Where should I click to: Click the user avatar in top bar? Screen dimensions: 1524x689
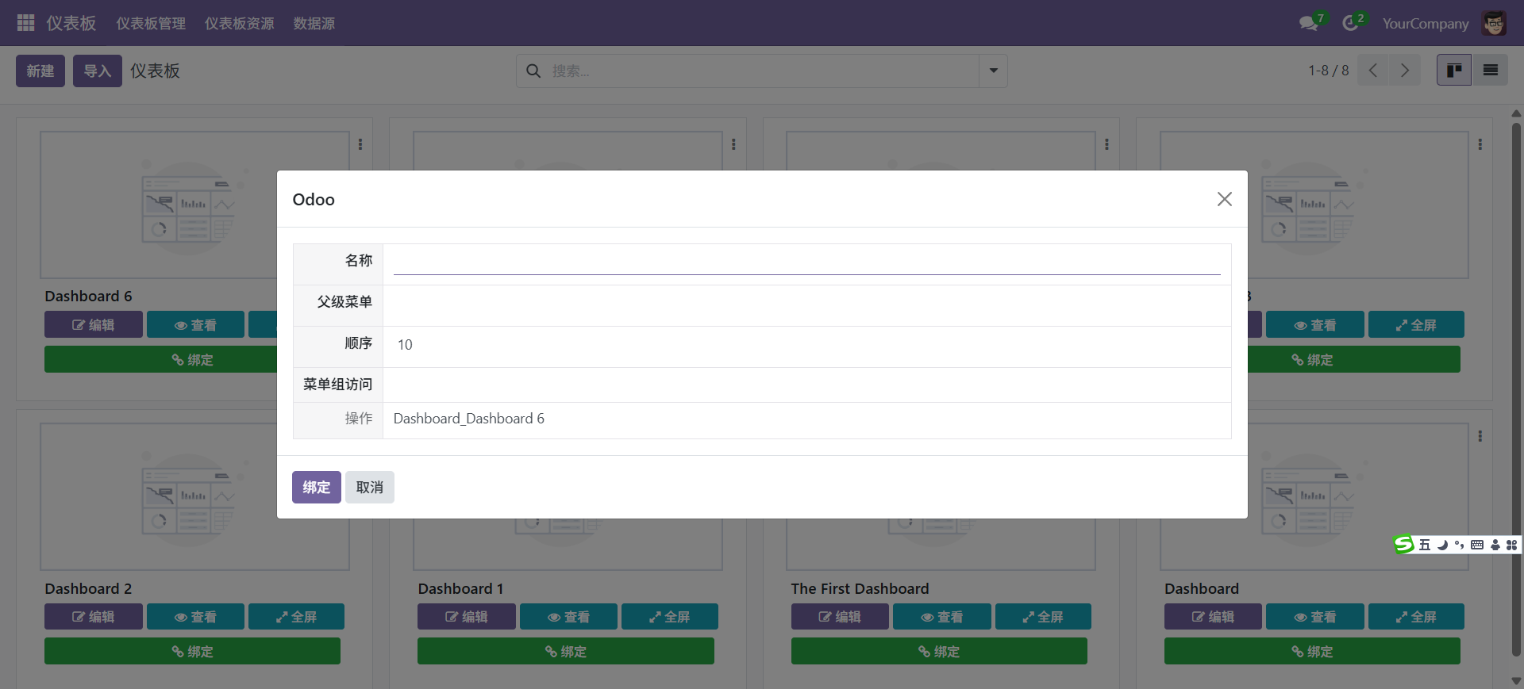tap(1494, 24)
